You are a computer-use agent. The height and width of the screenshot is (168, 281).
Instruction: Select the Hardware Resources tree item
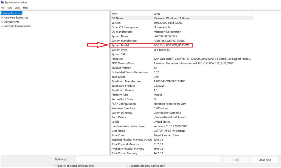[x=16, y=18]
